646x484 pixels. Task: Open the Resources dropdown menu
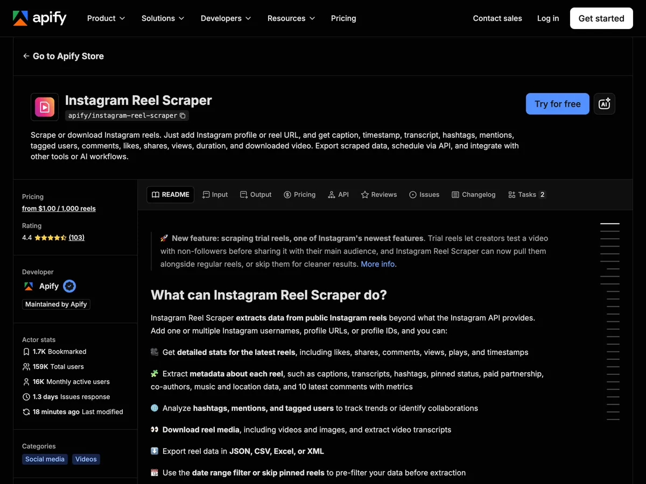[291, 18]
